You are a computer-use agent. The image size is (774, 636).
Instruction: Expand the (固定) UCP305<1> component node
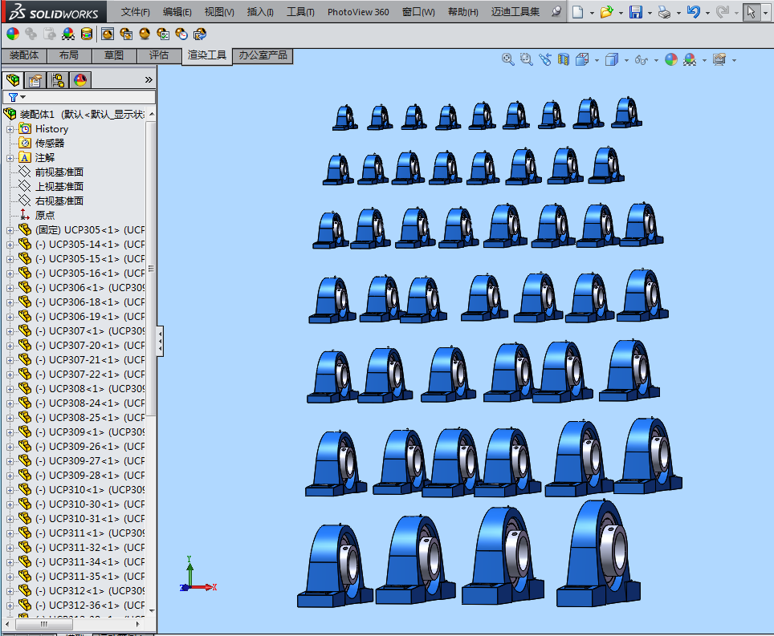tap(10, 230)
